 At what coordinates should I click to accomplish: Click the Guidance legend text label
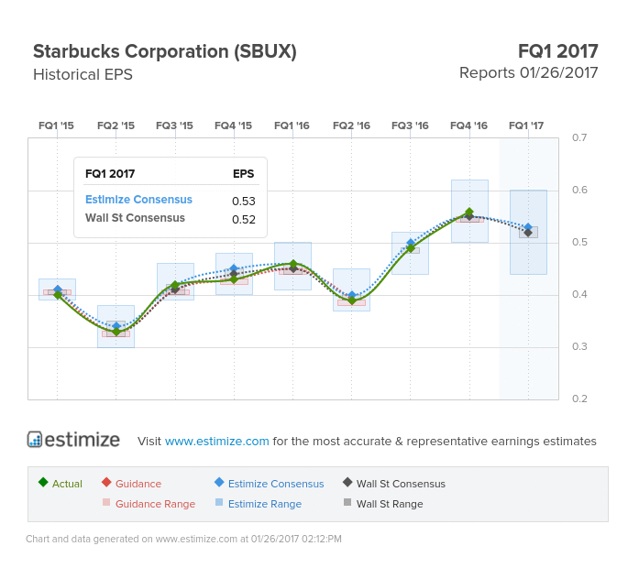click(138, 484)
